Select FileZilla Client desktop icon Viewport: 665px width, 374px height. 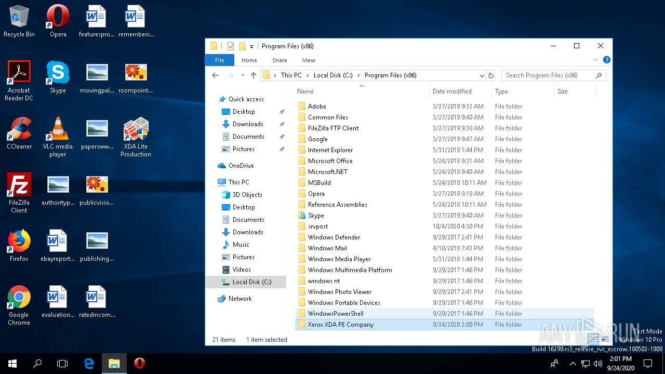coord(19,193)
